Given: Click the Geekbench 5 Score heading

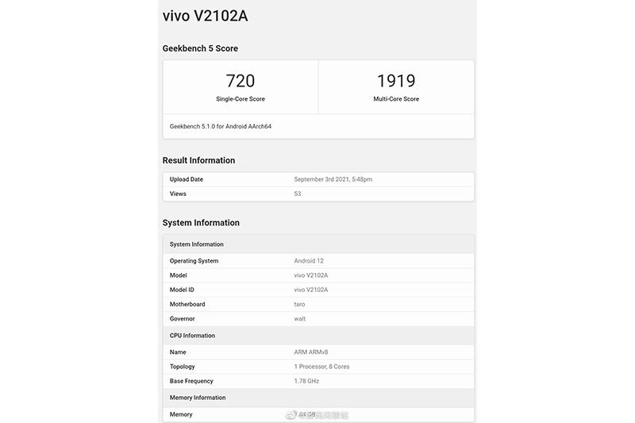Looking at the screenshot, I should pos(200,48).
